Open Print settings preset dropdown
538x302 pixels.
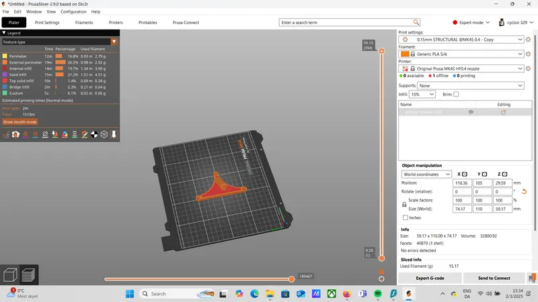coord(461,40)
